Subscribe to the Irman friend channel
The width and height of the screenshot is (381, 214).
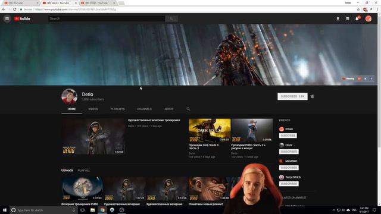click(x=288, y=136)
